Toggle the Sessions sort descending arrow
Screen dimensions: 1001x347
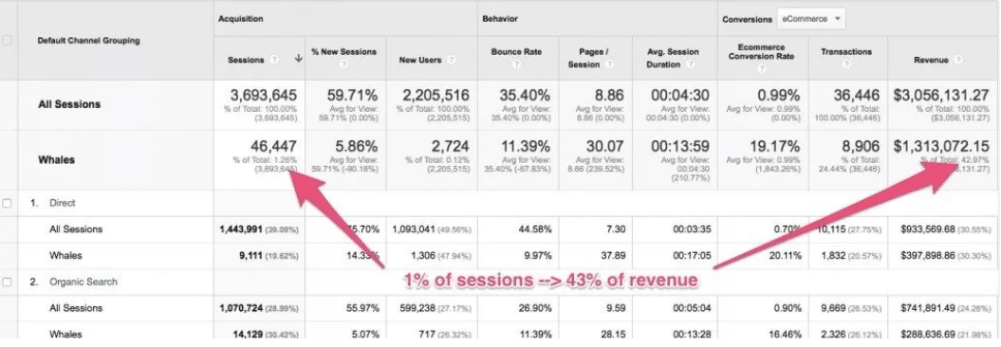click(298, 60)
